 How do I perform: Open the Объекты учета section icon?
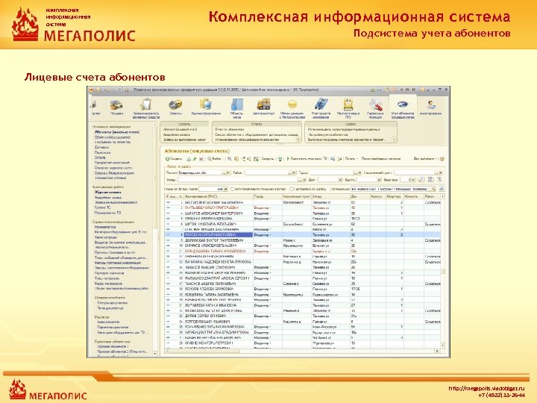pos(236,104)
